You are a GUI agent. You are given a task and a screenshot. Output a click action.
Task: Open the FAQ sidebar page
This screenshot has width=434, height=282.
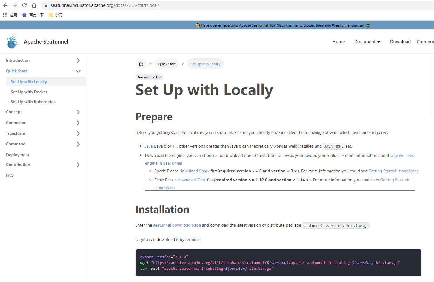[x=10, y=175]
